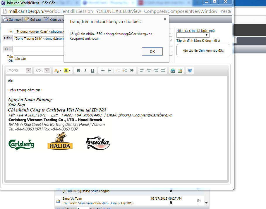Click the window title icon for Cốc Cốc

click(3, 3)
